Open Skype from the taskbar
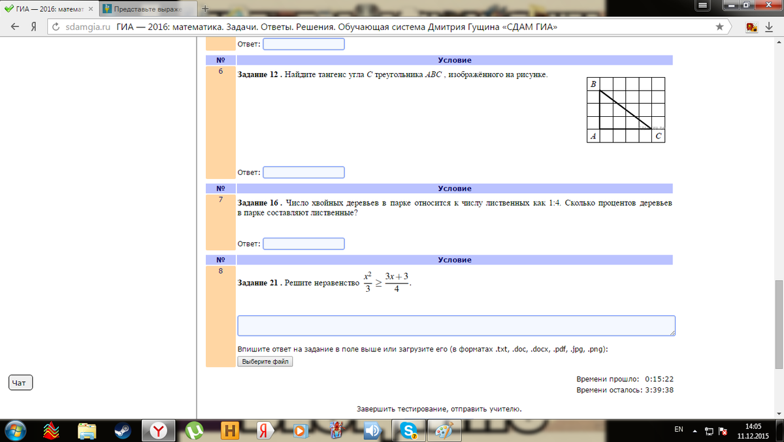Screen dimensions: 784x442 click(x=409, y=430)
